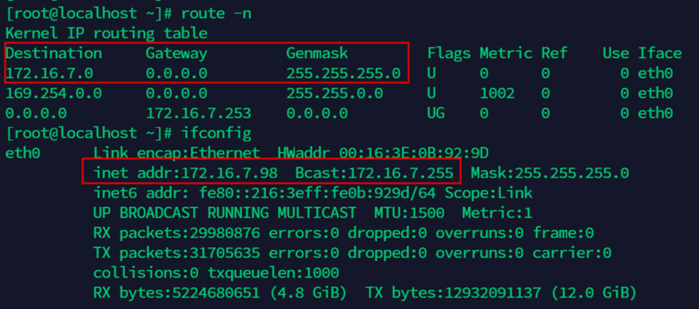The image size is (699, 309).
Task: Click 'frame:0' on the RX packets line
Action: (x=563, y=233)
